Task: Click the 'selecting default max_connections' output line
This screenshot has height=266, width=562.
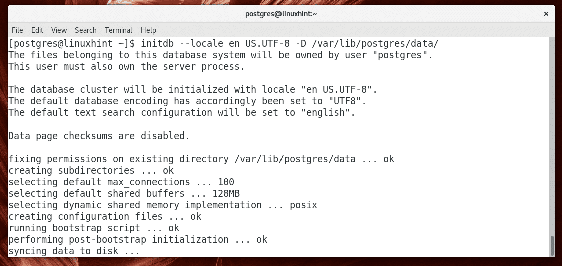Action: 121,182
